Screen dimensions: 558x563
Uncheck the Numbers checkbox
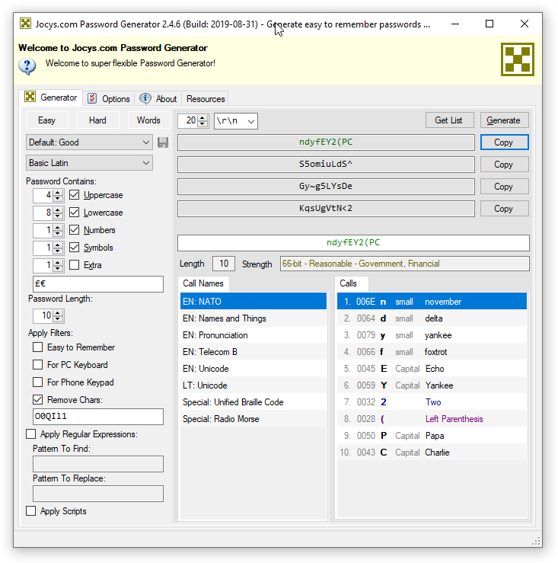75,230
